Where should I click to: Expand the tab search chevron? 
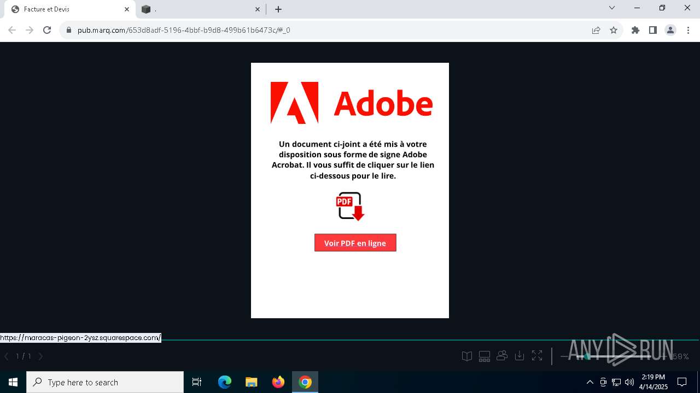click(x=612, y=8)
